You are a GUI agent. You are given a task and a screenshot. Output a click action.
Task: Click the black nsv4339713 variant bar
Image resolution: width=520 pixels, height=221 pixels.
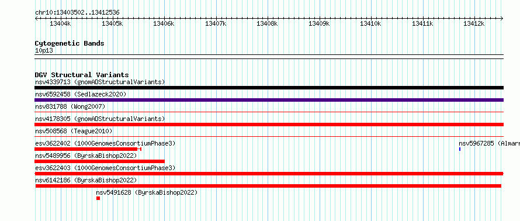(x=269, y=88)
